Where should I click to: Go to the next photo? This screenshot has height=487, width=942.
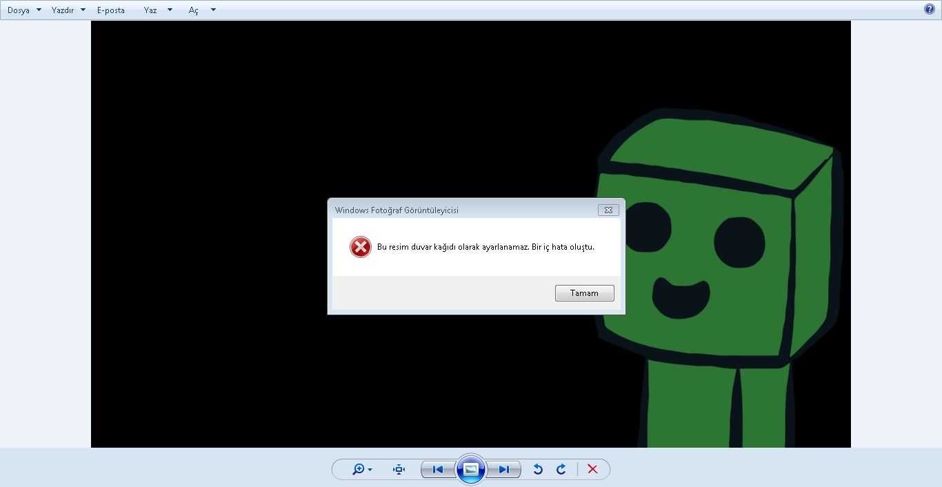coord(504,469)
